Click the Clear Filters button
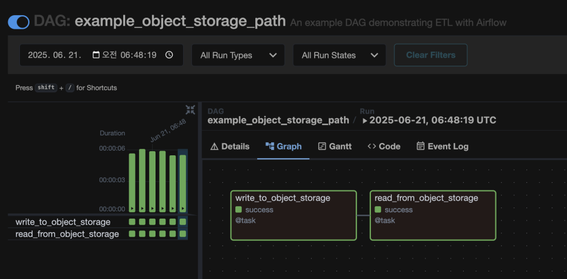 click(431, 55)
